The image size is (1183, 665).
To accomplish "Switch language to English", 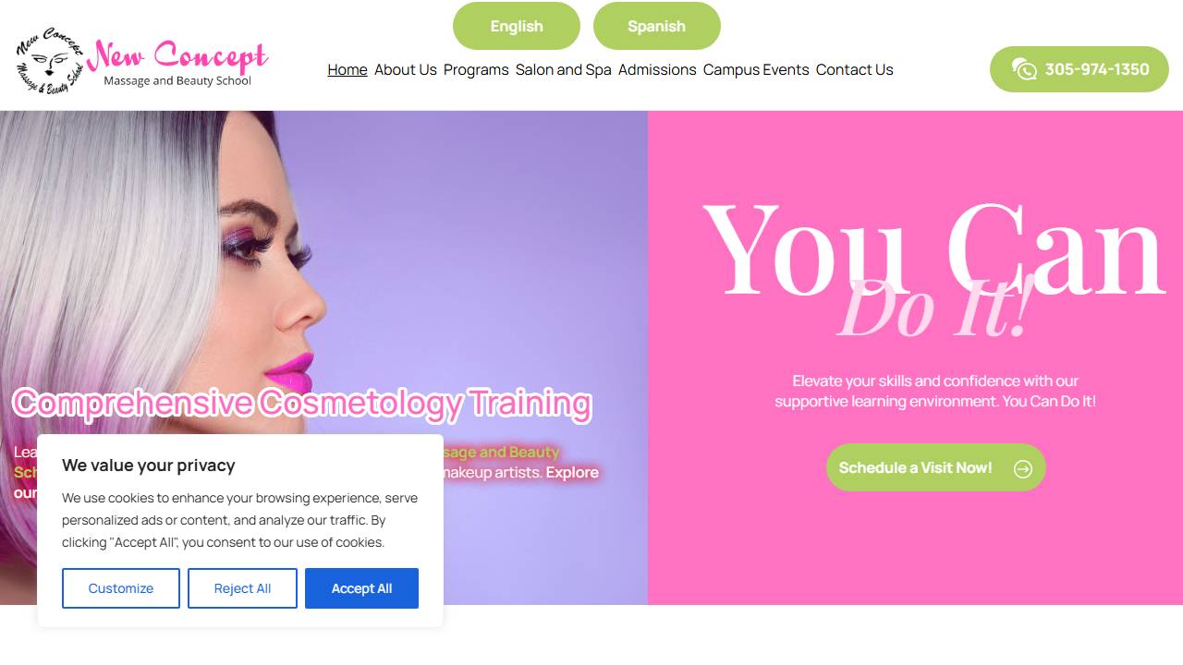I will point(517,26).
